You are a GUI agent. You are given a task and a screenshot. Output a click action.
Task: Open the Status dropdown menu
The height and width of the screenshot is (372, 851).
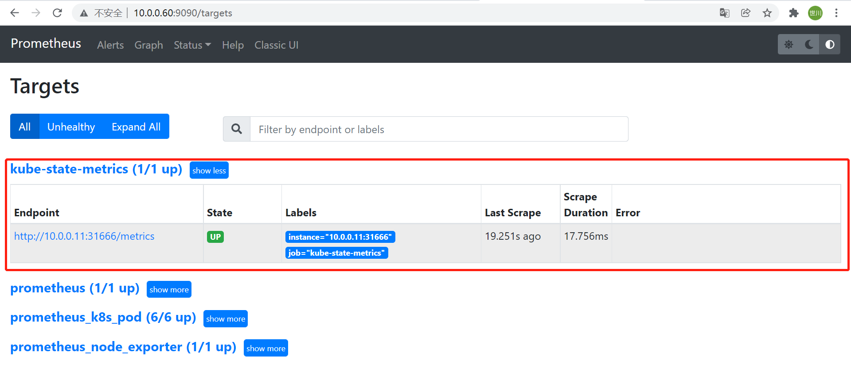[x=192, y=45]
